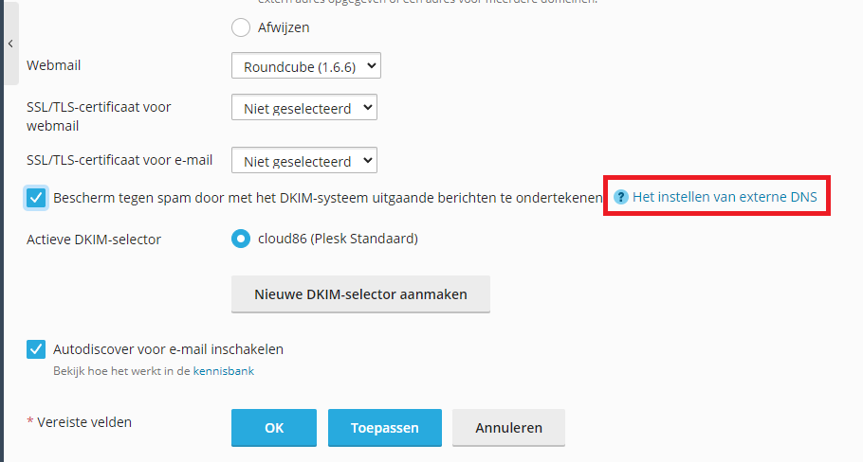The width and height of the screenshot is (863, 462).
Task: Open Het instellen van externe DNS link
Action: 725,197
